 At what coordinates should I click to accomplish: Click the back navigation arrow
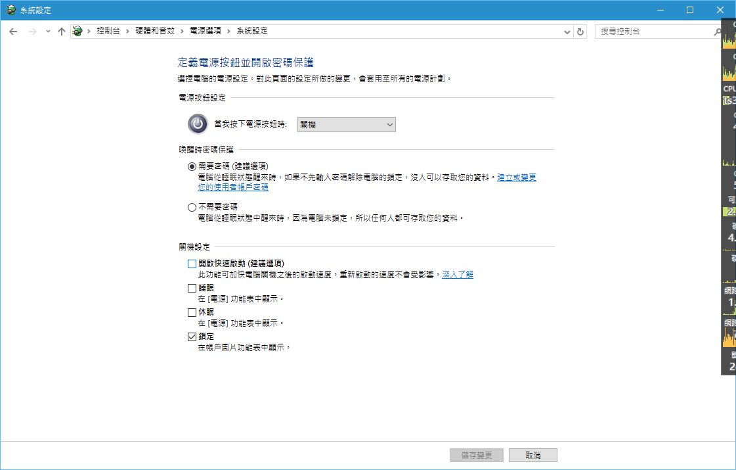pos(13,32)
